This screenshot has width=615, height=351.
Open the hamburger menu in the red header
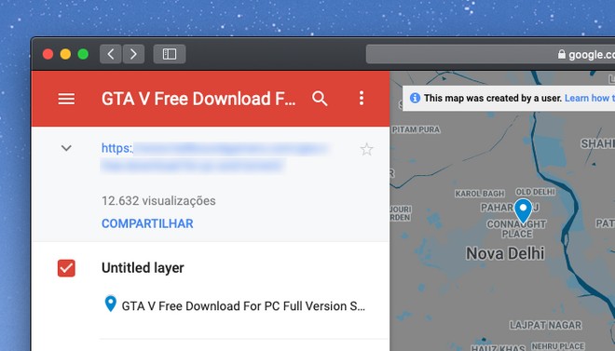66,99
